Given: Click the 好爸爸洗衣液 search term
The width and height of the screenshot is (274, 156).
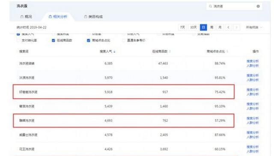Looking at the screenshot, I should 28,92.
